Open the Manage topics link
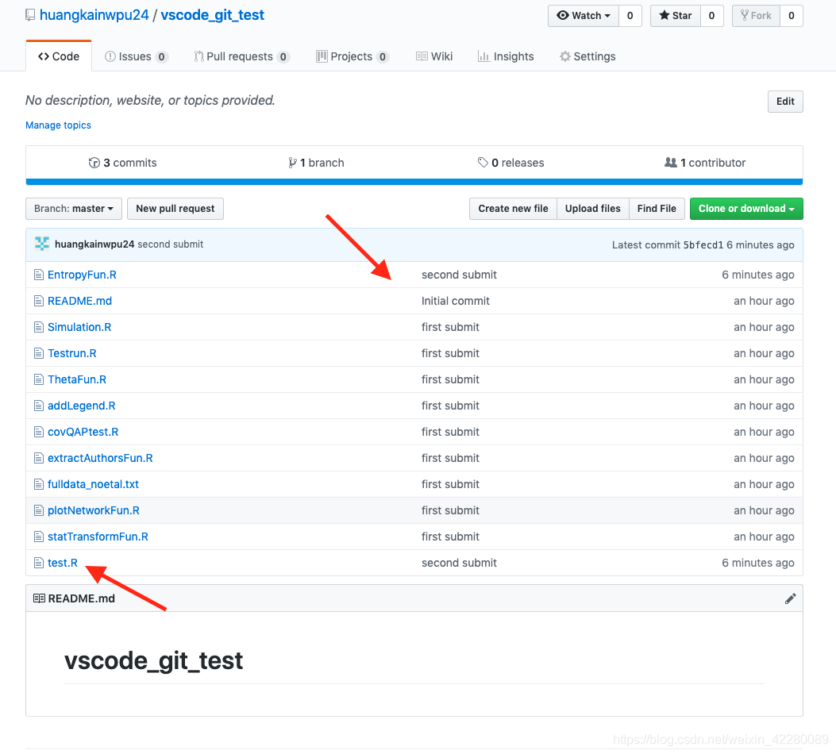This screenshot has height=754, width=836. click(58, 125)
